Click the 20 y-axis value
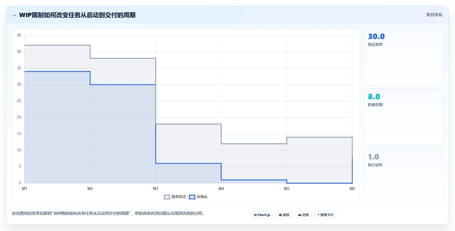Image resolution: width=455 pixels, height=231 pixels. point(19,117)
